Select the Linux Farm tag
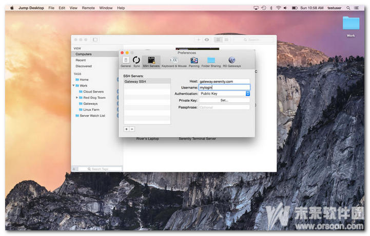Screen dimensions: 370x236 [89, 110]
